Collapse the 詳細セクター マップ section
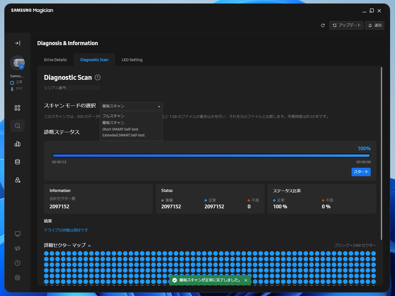The width and height of the screenshot is (395, 296). (x=89, y=246)
